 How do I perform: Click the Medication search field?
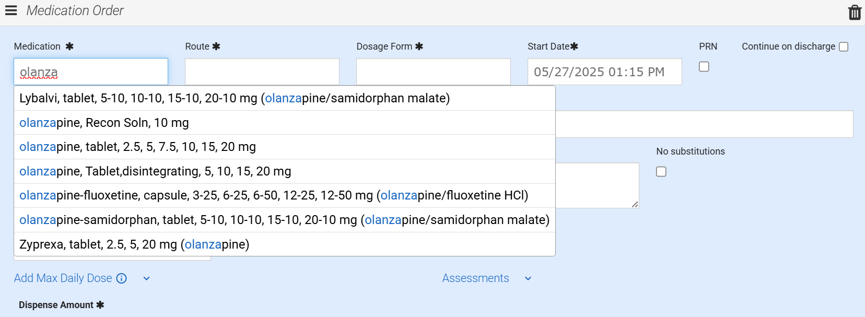(x=91, y=72)
